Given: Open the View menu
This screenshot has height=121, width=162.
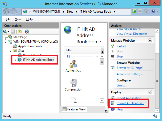Looking at the screenshot, I should coord(18,19).
